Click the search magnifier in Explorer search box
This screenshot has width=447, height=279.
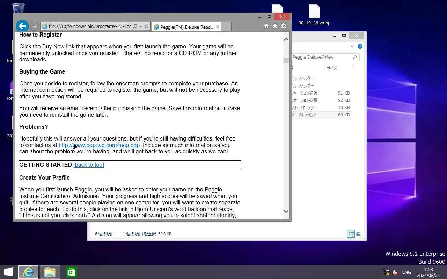tap(354, 57)
